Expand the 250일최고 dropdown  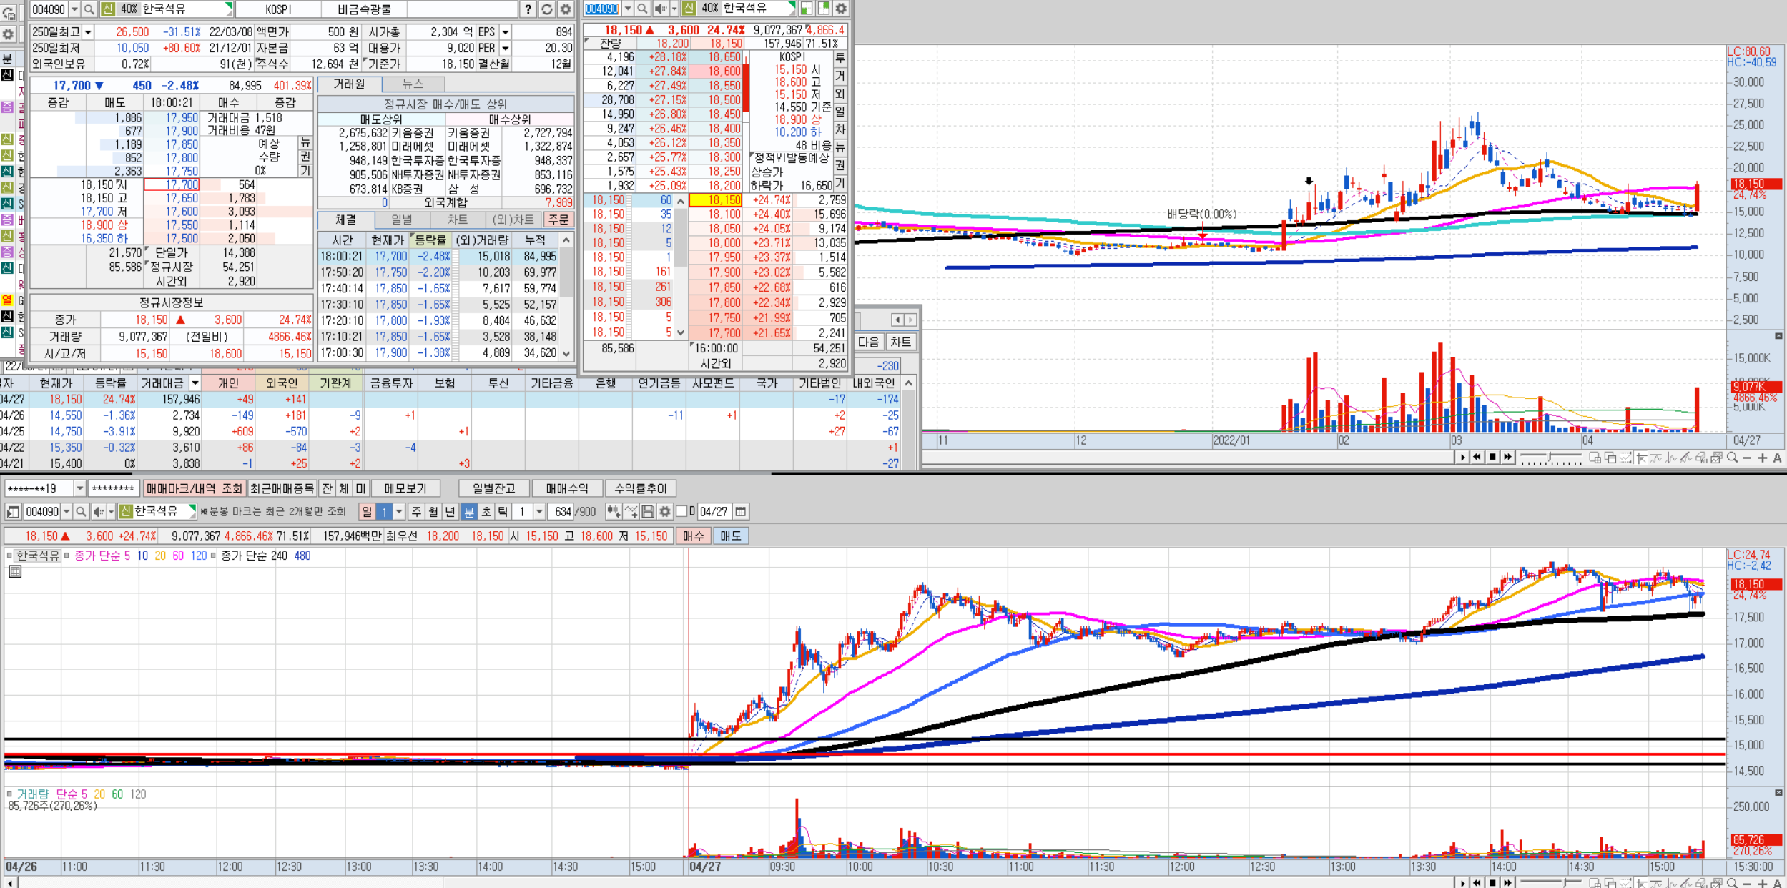point(88,32)
